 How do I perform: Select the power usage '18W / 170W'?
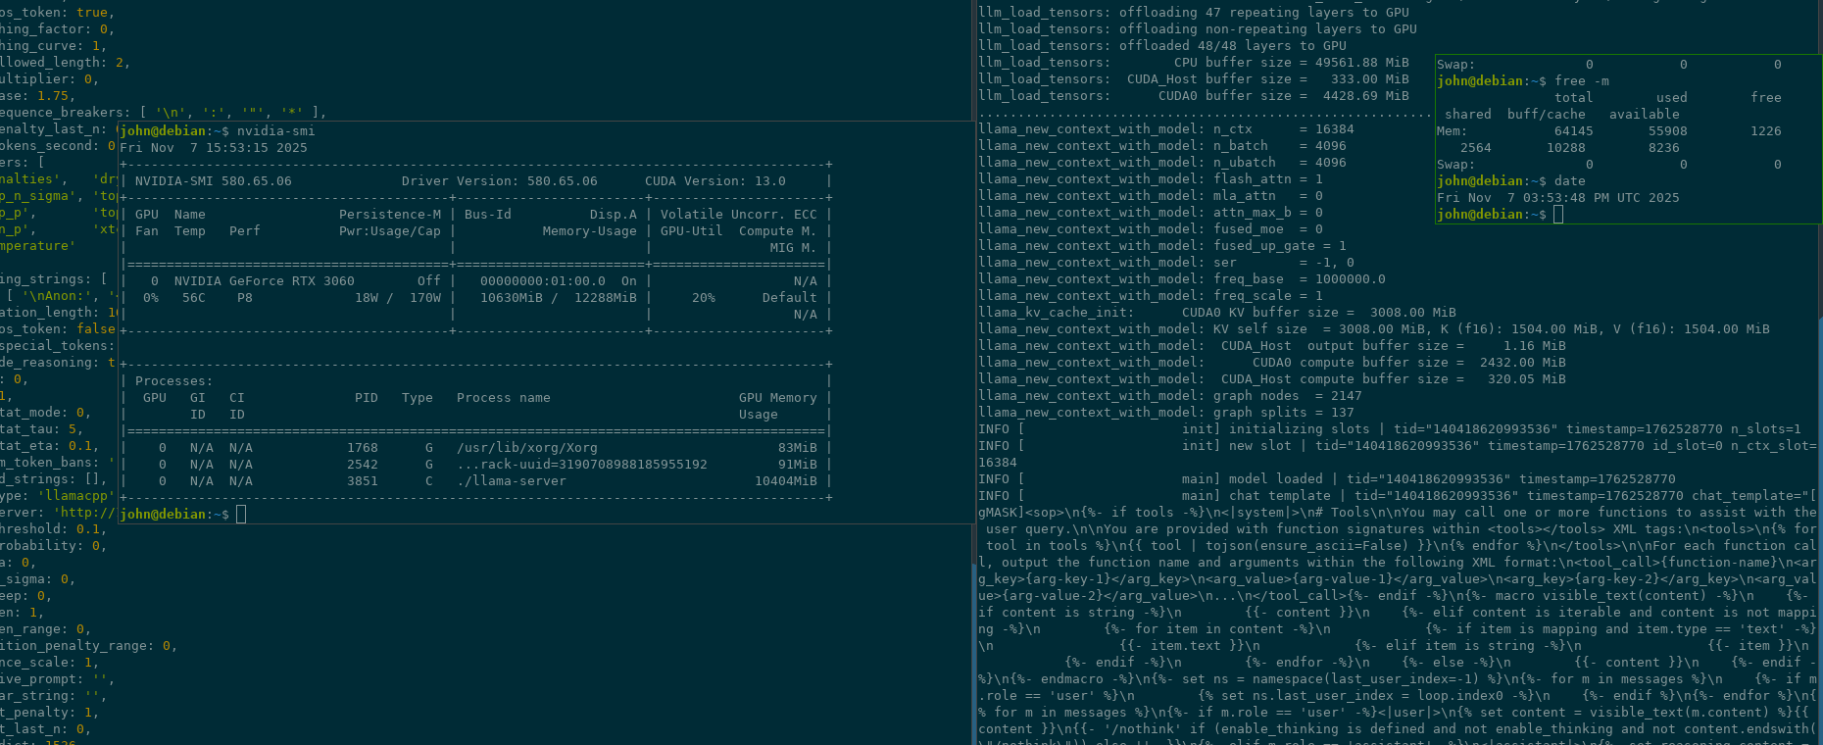click(x=398, y=298)
